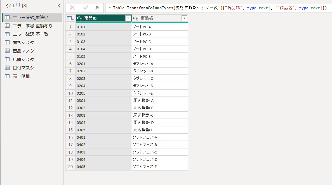Image resolution: width=332 pixels, height=185 pixels.
Task: Click table icon beside 顧客マスタ
Action: point(7,42)
